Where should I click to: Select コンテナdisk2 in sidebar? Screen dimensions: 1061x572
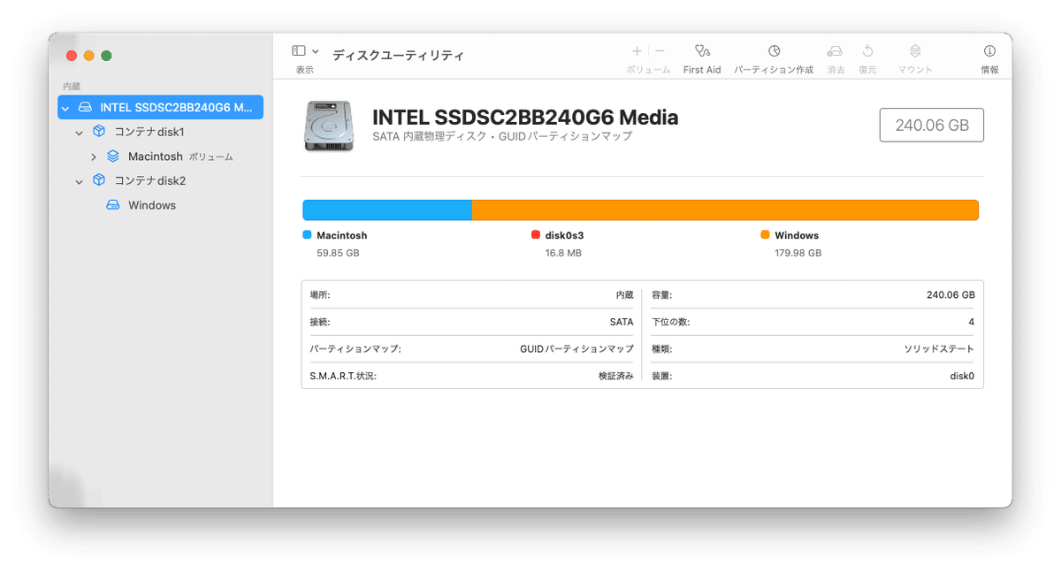coord(161,180)
